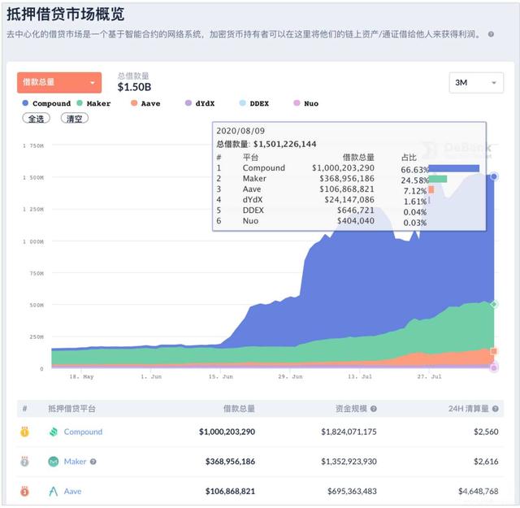Click Maker fund size $1,352,923,930
Screen dimensions: 520x508
(x=349, y=462)
